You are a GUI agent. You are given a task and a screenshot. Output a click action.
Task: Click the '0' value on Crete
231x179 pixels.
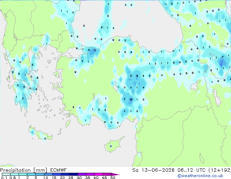[45, 139]
